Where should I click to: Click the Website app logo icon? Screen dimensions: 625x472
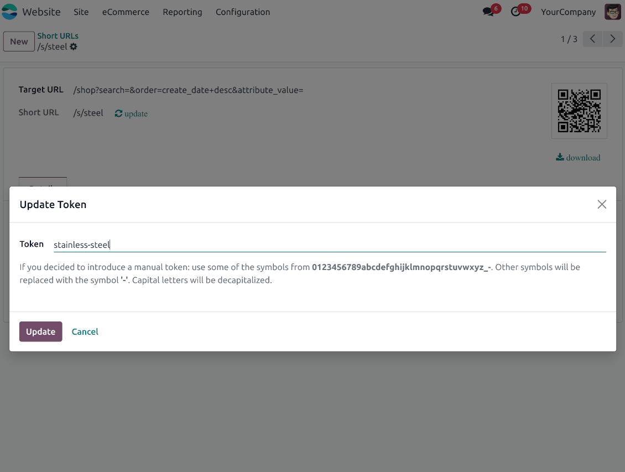pyautogui.click(x=10, y=12)
